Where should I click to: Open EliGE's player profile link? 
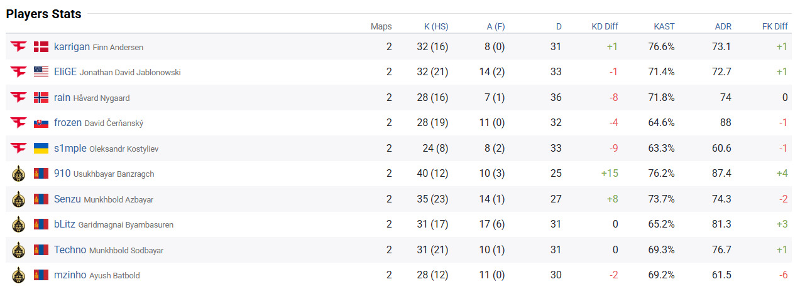[x=65, y=72]
